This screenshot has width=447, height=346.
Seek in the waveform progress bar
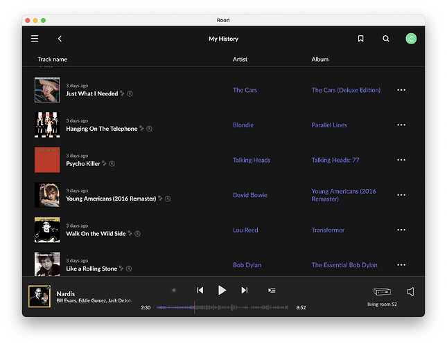pos(223,307)
